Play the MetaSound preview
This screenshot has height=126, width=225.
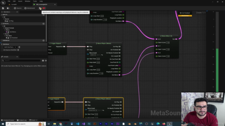pyautogui.click(x=40, y=8)
